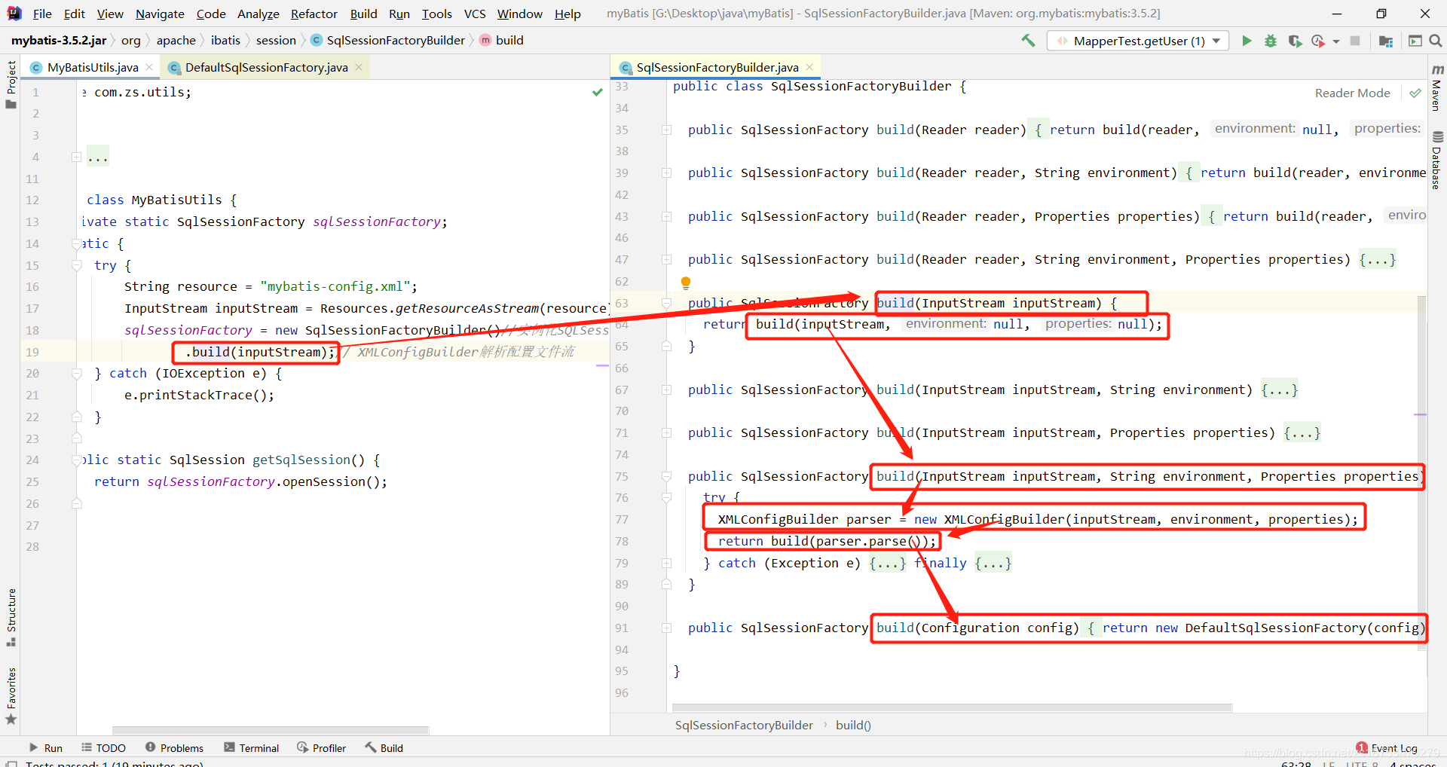Viewport: 1447px width, 767px height.
Task: Toggle Reader Mode in the right editor
Action: 1352,93
